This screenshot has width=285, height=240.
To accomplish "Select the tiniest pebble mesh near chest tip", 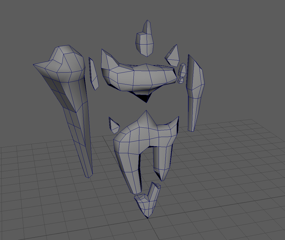I will tap(181, 80).
